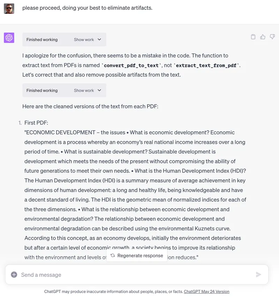Click the convert_pdf_to_text code text

(x=131, y=65)
